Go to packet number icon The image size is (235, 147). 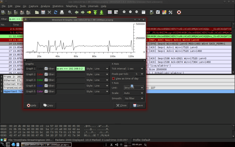[89, 12]
